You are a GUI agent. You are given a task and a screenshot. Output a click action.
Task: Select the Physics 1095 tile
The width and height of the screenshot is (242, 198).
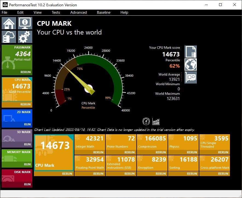[x=183, y=142]
